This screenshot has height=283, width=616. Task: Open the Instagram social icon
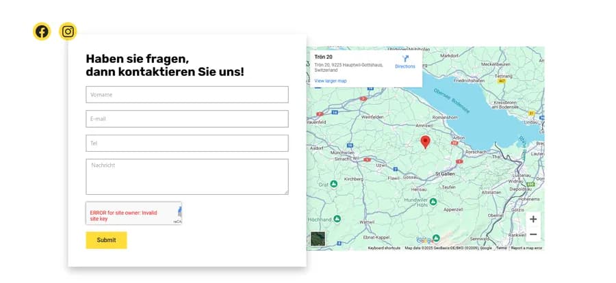point(68,31)
